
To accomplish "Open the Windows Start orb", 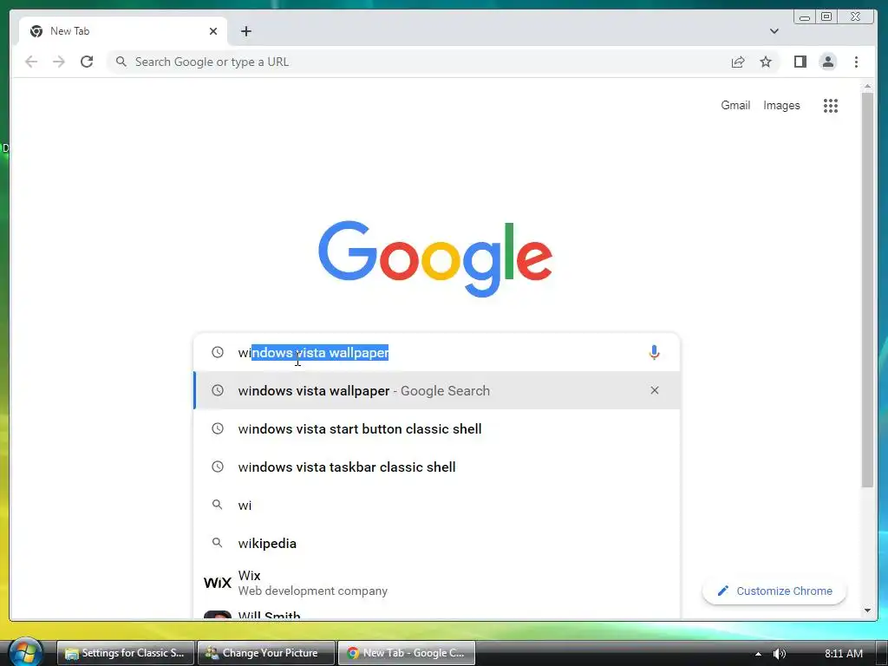I will [x=25, y=652].
